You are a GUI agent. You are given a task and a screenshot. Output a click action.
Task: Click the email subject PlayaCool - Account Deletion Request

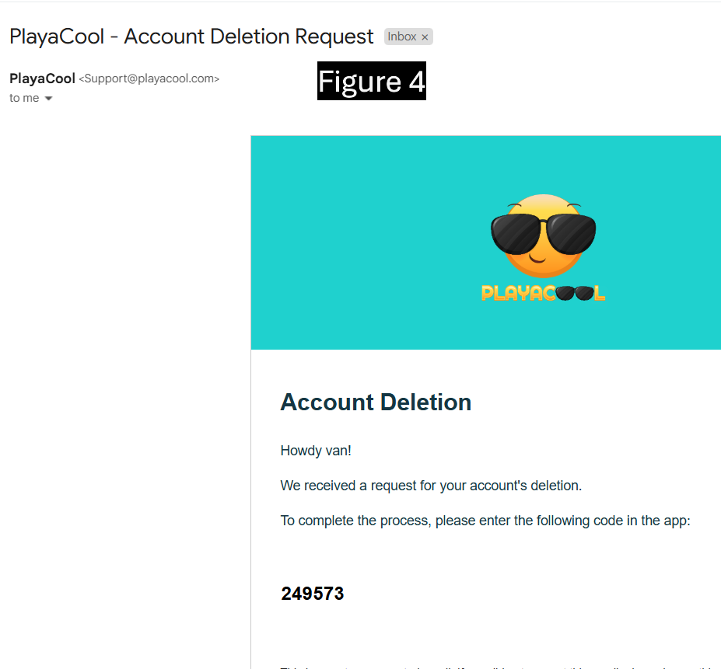(191, 37)
